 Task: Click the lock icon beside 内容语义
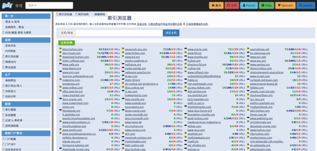click(3, 91)
